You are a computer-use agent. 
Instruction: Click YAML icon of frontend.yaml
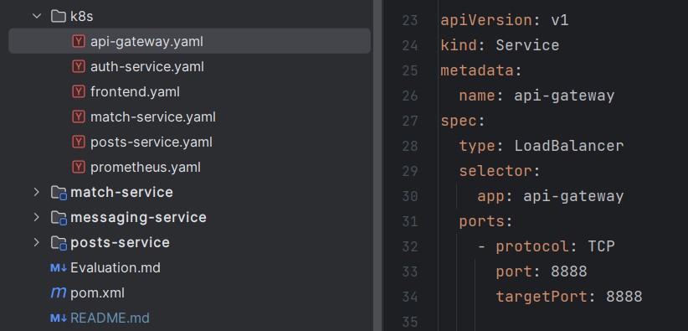click(79, 92)
